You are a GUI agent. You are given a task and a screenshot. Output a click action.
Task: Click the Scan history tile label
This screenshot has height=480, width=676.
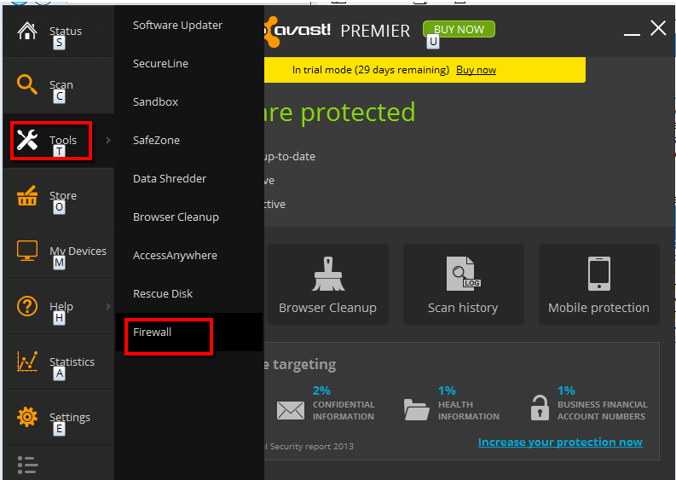(463, 308)
